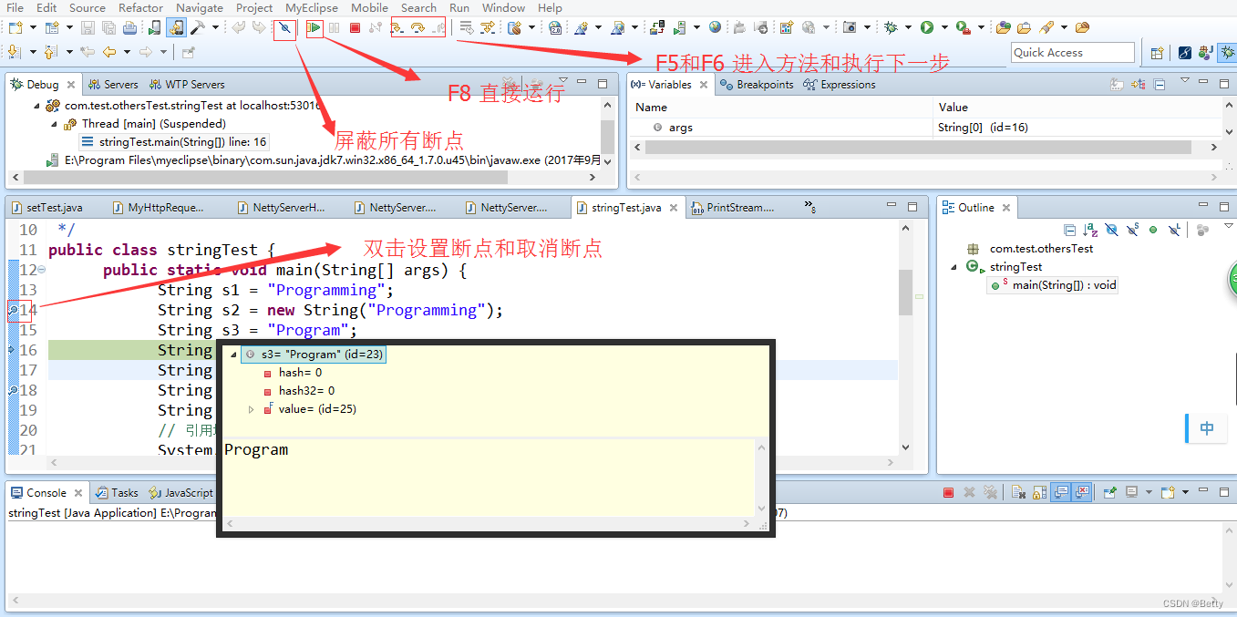Click red Terminate icon in Console toolbar
The width and height of the screenshot is (1237, 617).
948,492
